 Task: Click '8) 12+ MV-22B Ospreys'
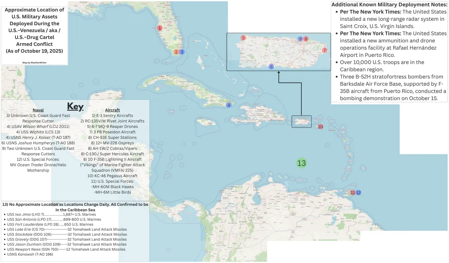click(x=113, y=143)
